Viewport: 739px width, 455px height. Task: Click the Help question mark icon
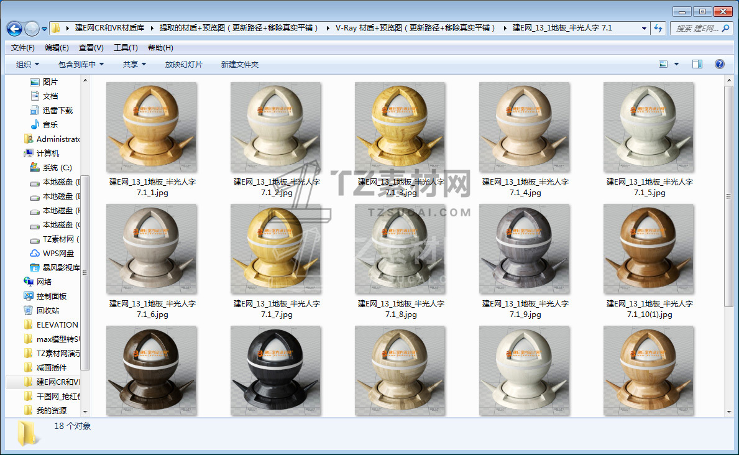(719, 64)
